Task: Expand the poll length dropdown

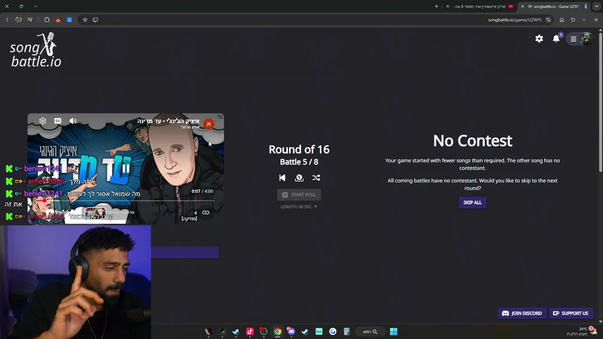Action: point(299,207)
